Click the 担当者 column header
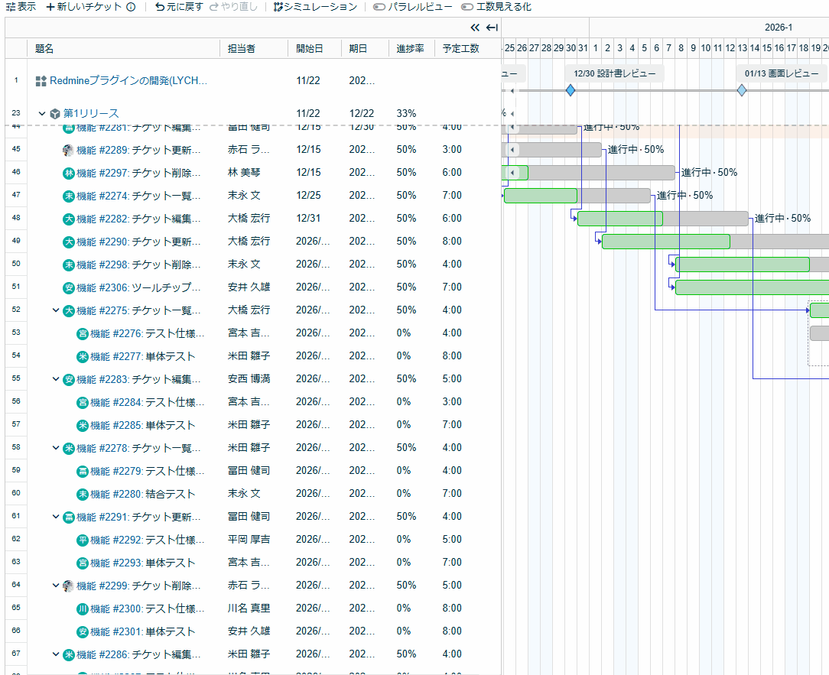 242,49
